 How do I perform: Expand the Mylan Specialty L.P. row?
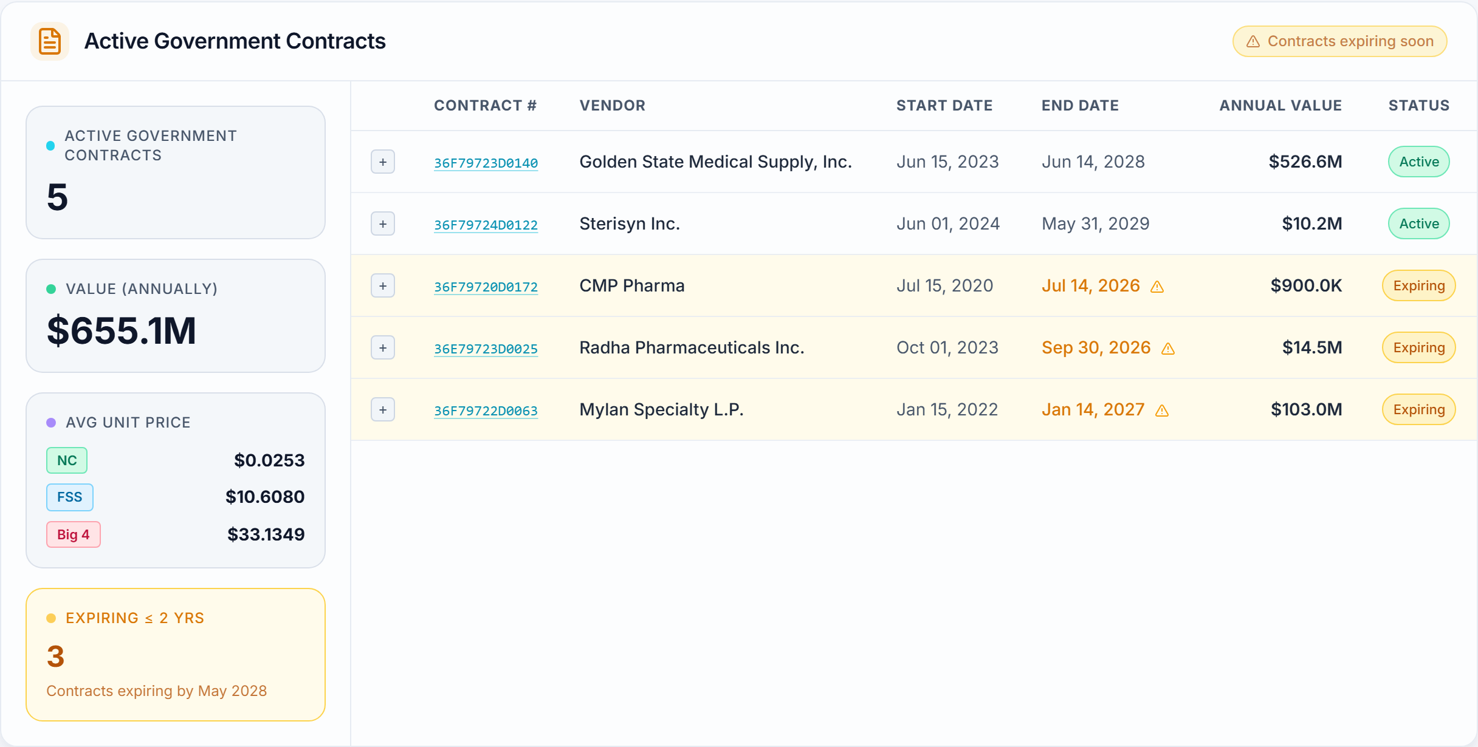coord(383,409)
